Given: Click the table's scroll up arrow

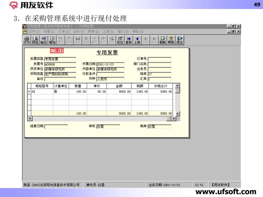Looking at the screenshot, I should click(x=177, y=86).
